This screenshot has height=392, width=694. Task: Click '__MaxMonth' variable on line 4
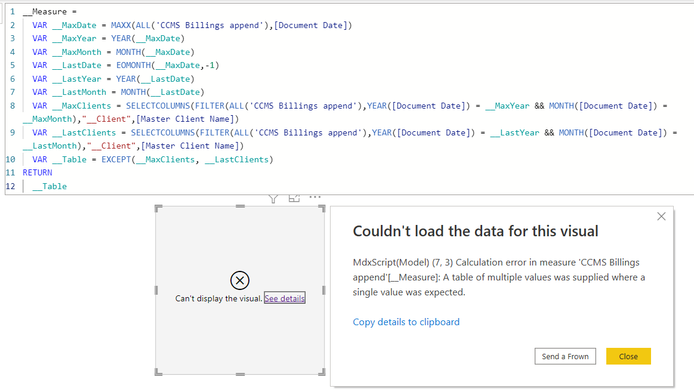(x=77, y=52)
